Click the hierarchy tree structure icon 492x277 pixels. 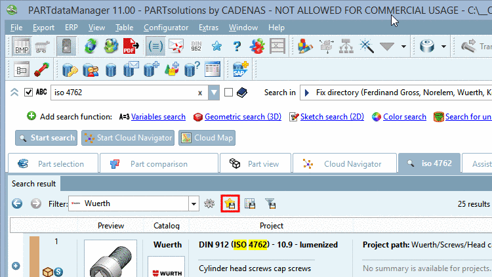coord(346,47)
